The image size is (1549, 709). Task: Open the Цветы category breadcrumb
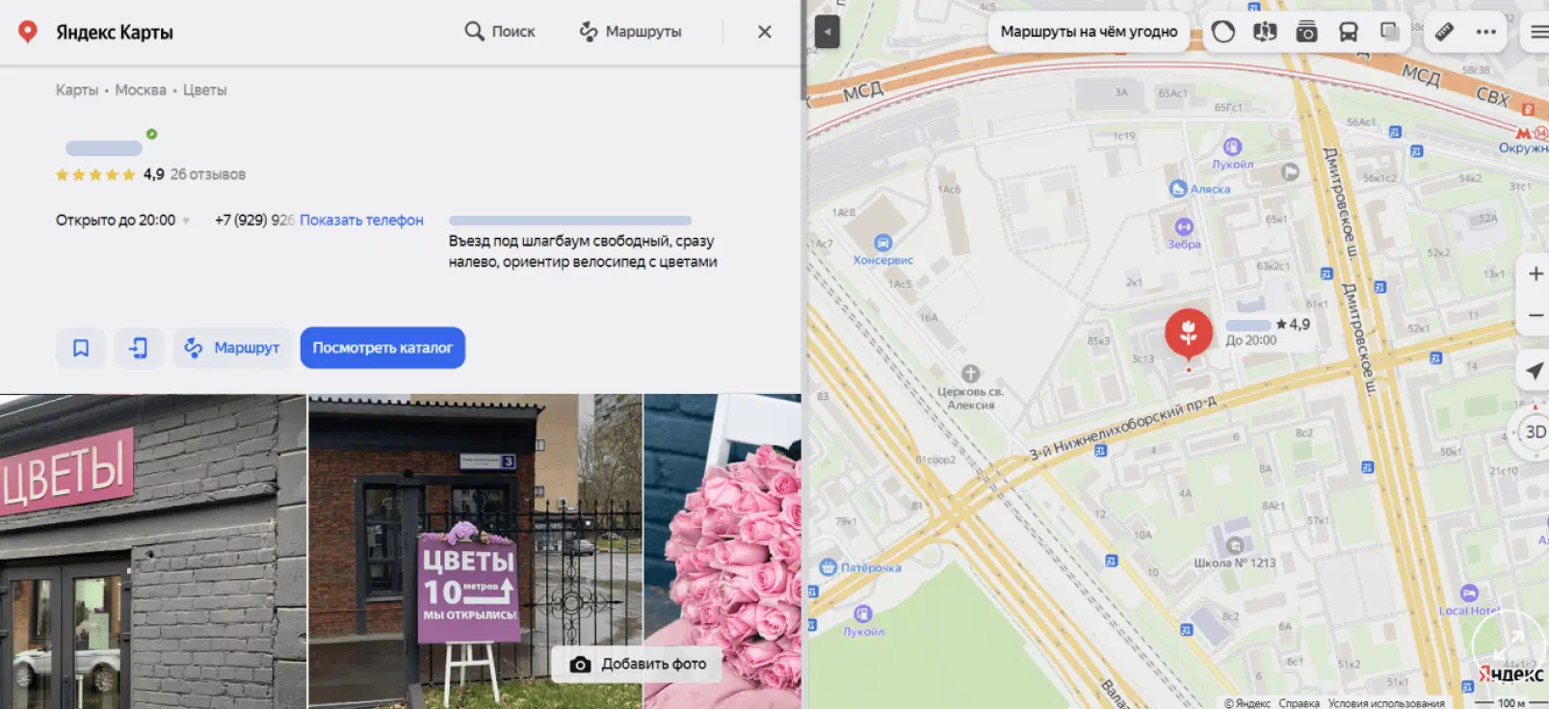(x=205, y=90)
